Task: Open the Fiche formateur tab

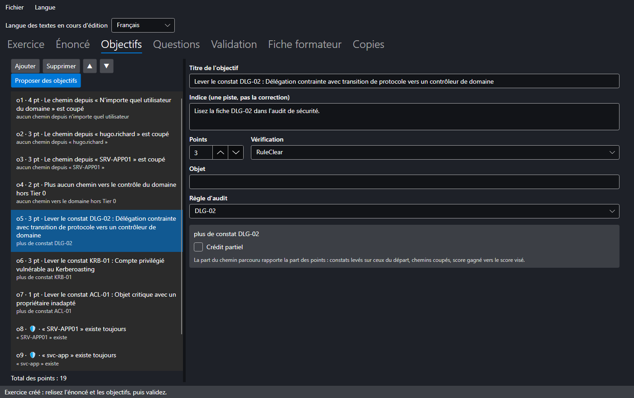Action: coord(305,44)
